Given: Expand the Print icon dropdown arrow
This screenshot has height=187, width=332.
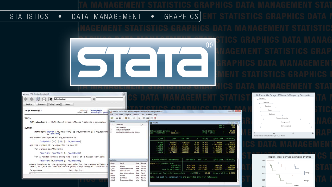Looking at the screenshot, I should click(x=123, y=118).
